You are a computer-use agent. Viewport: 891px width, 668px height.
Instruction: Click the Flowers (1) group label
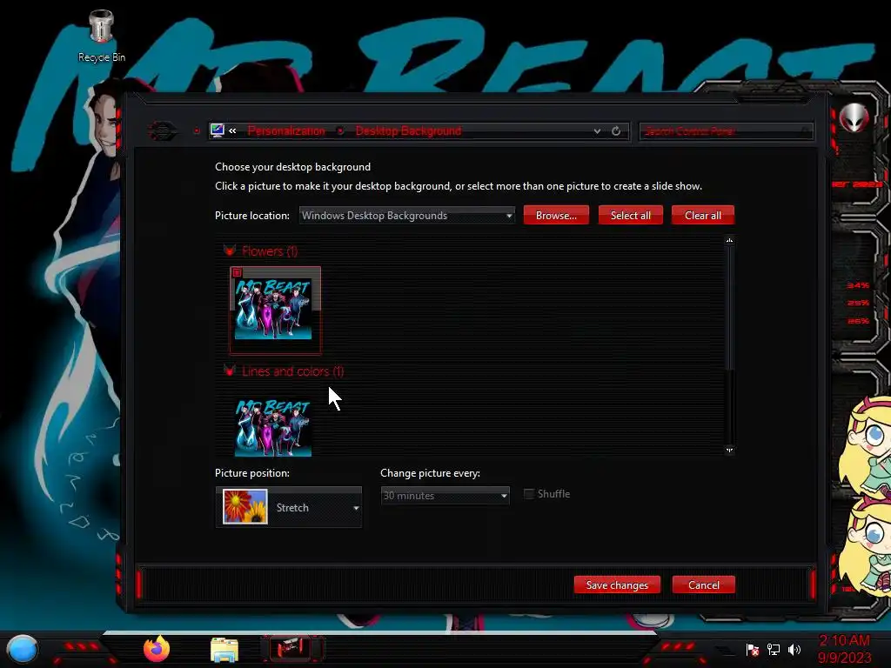[x=270, y=251]
